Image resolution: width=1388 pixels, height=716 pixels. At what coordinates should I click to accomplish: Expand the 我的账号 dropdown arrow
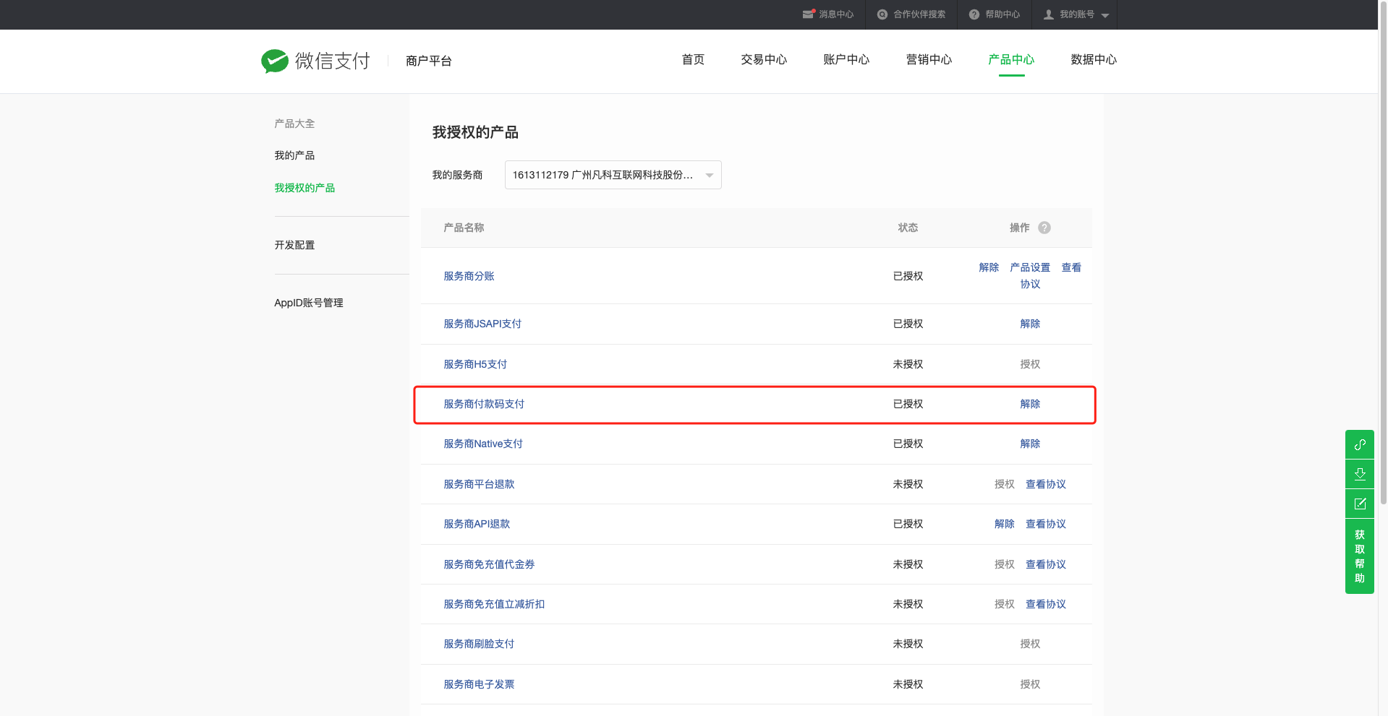click(1105, 15)
